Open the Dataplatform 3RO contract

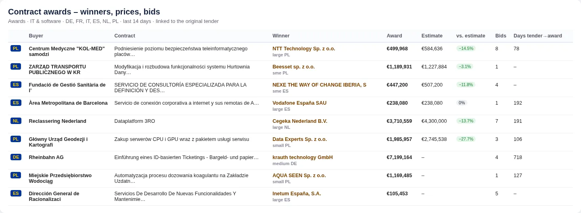134,121
